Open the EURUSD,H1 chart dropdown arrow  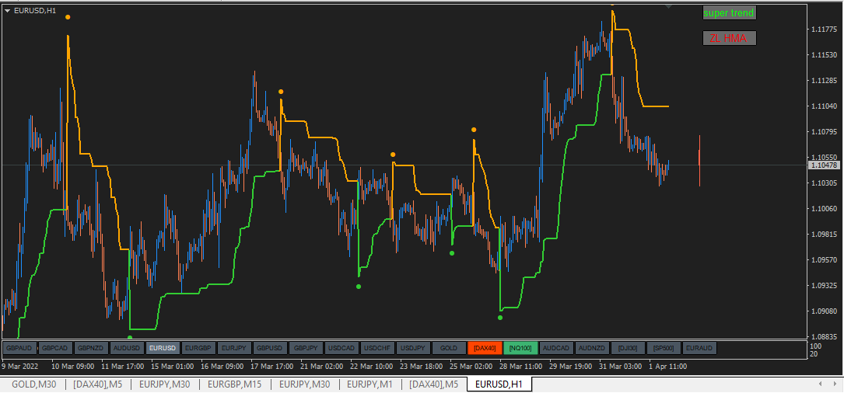pos(8,10)
